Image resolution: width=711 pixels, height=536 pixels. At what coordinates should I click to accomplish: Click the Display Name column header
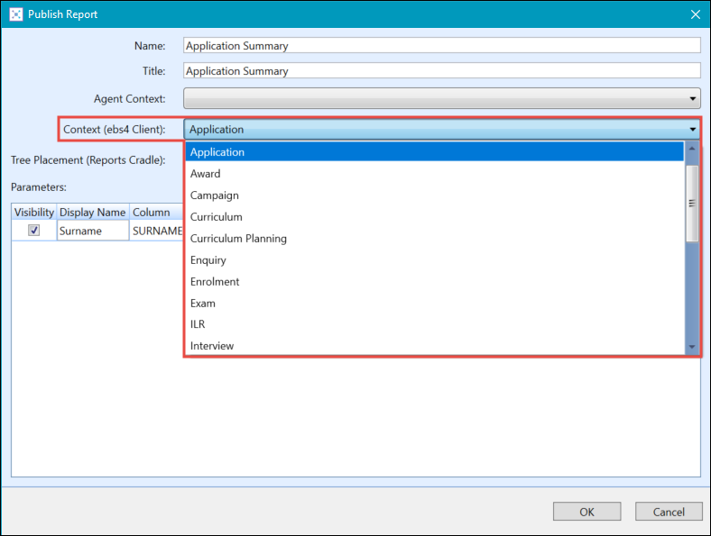[93, 213]
